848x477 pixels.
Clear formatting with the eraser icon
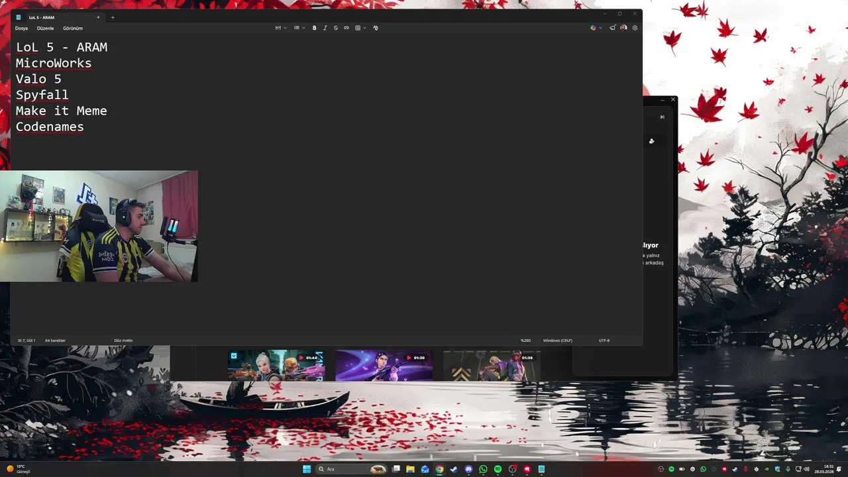point(376,28)
